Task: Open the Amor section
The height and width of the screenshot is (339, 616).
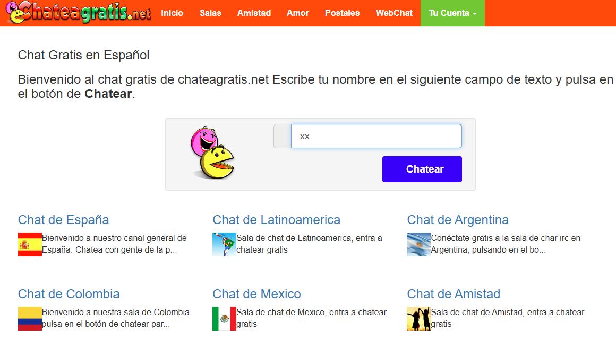Action: [298, 13]
